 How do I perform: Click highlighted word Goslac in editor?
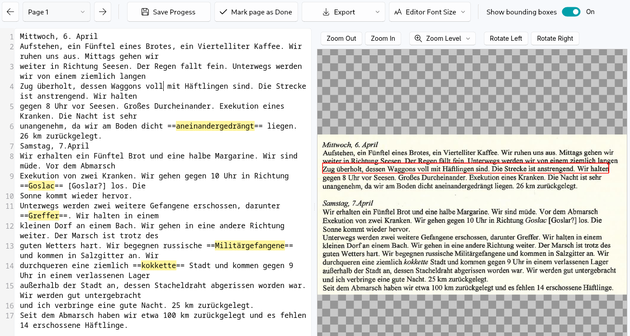(x=42, y=186)
